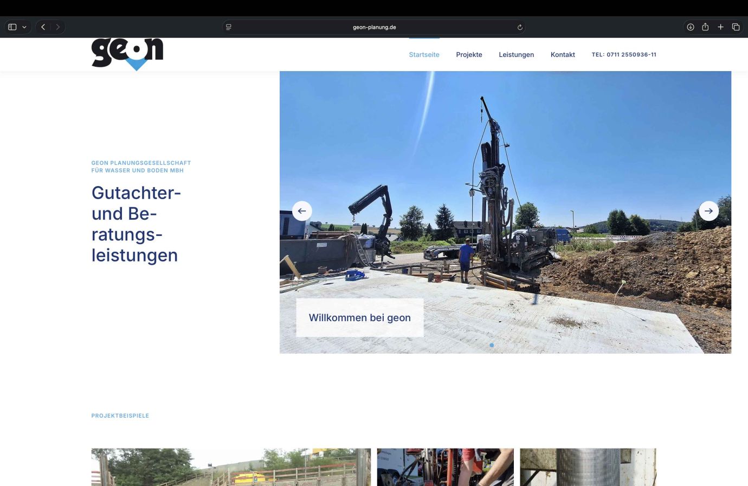Show the tab overview icon
748x486 pixels.
point(736,27)
